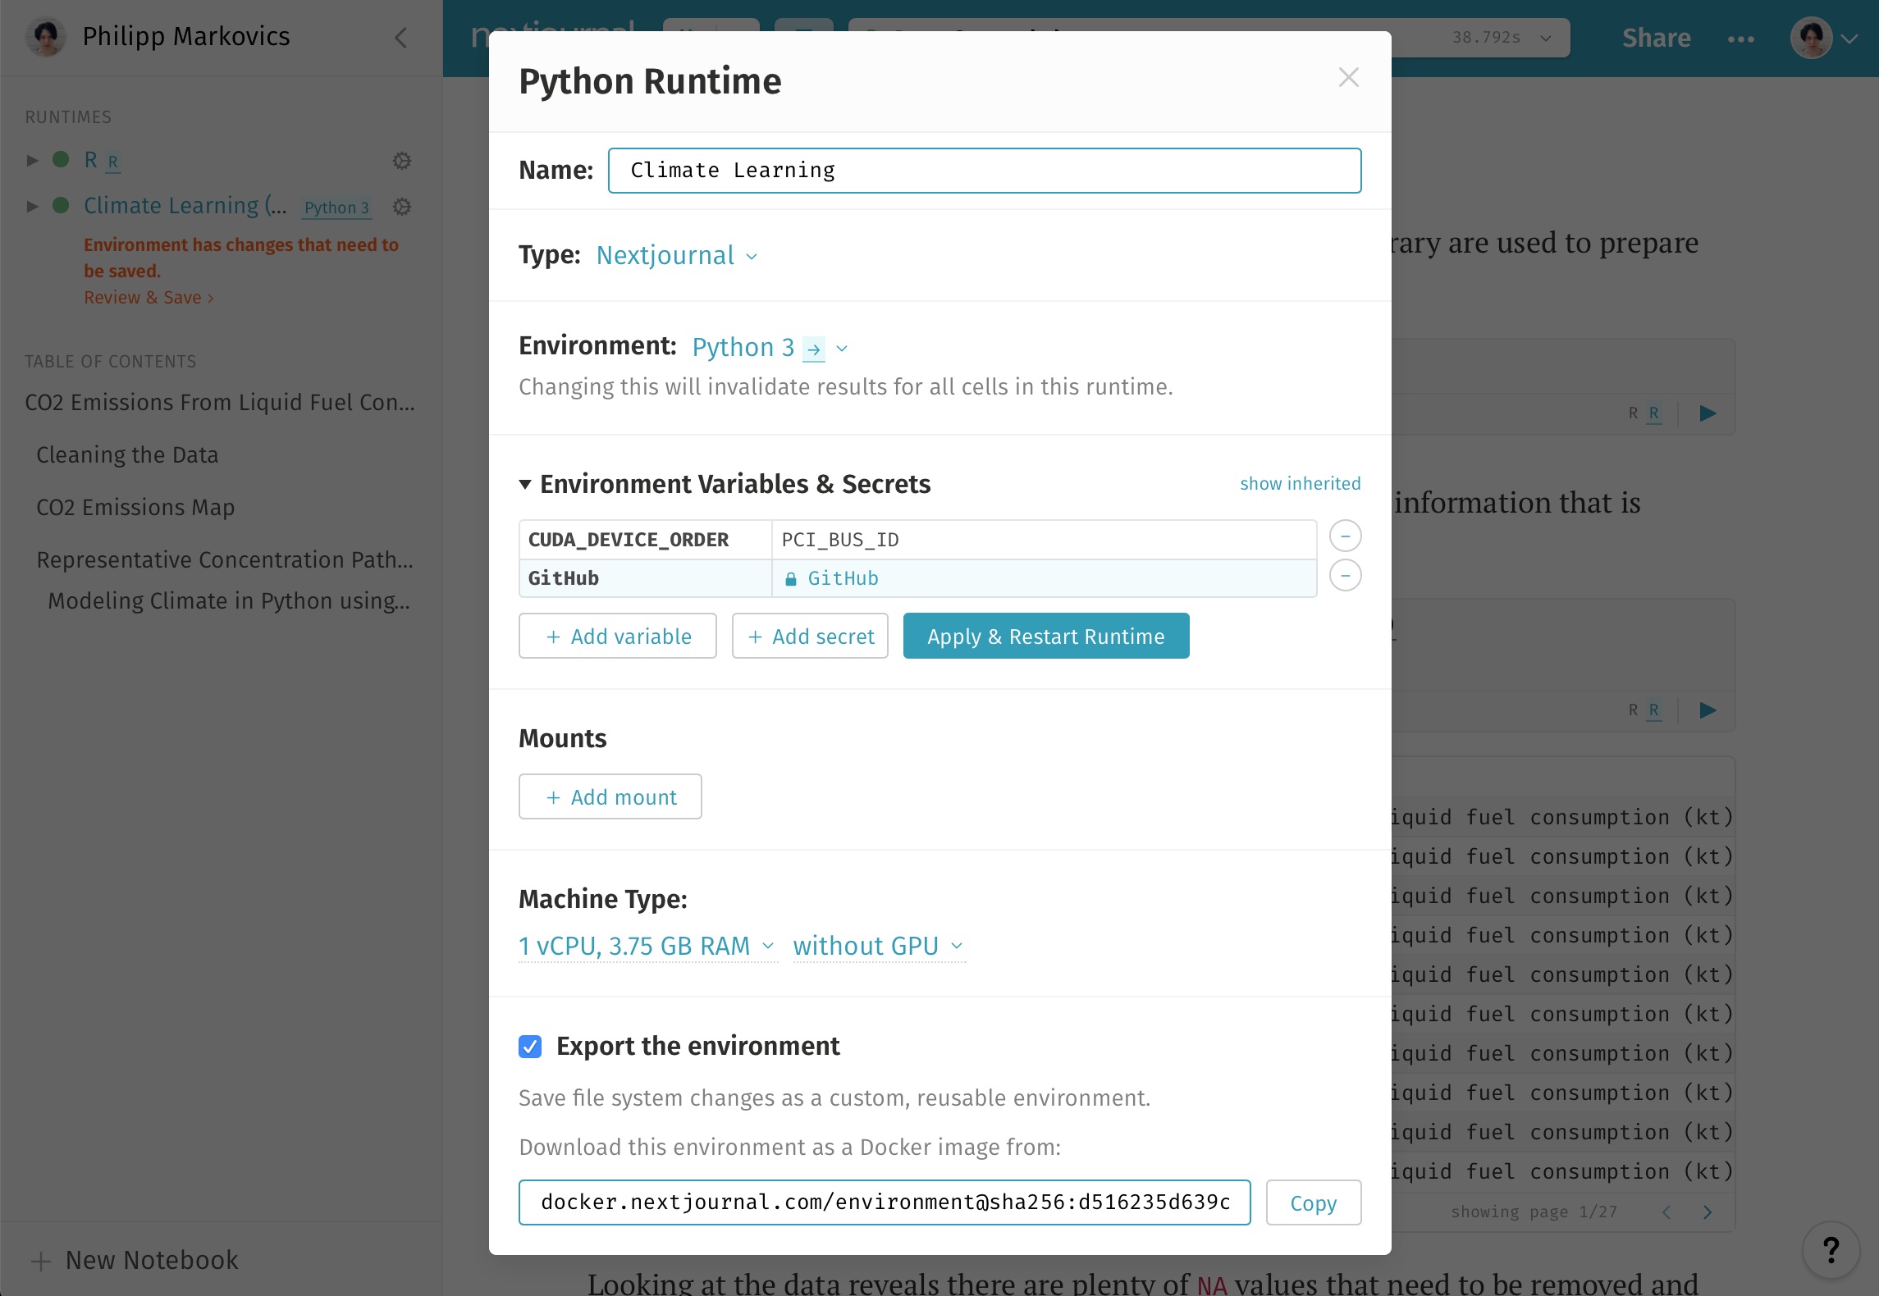
Task: Go to CO2 Emissions From Liquid Fuel section
Action: (x=220, y=403)
